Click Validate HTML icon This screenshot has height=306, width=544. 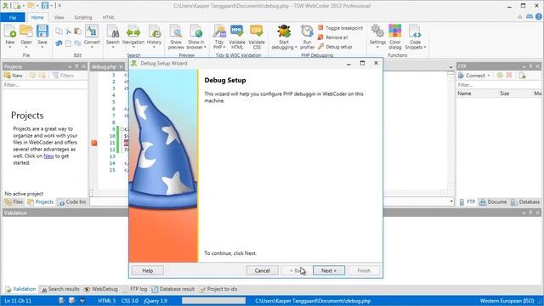click(x=237, y=37)
